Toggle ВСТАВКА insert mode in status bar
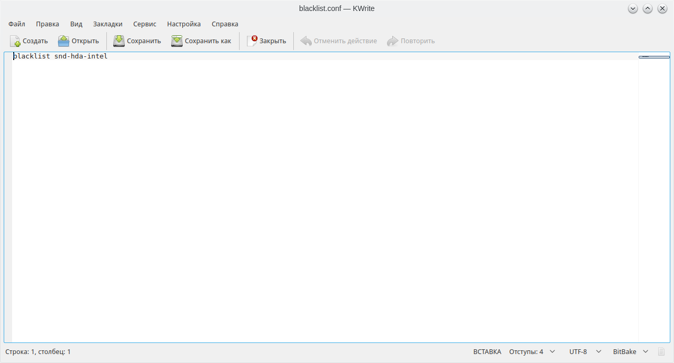Viewport: 674px width, 363px height. click(487, 351)
